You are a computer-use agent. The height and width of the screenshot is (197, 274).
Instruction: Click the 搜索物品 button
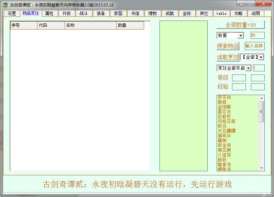[x=228, y=46]
